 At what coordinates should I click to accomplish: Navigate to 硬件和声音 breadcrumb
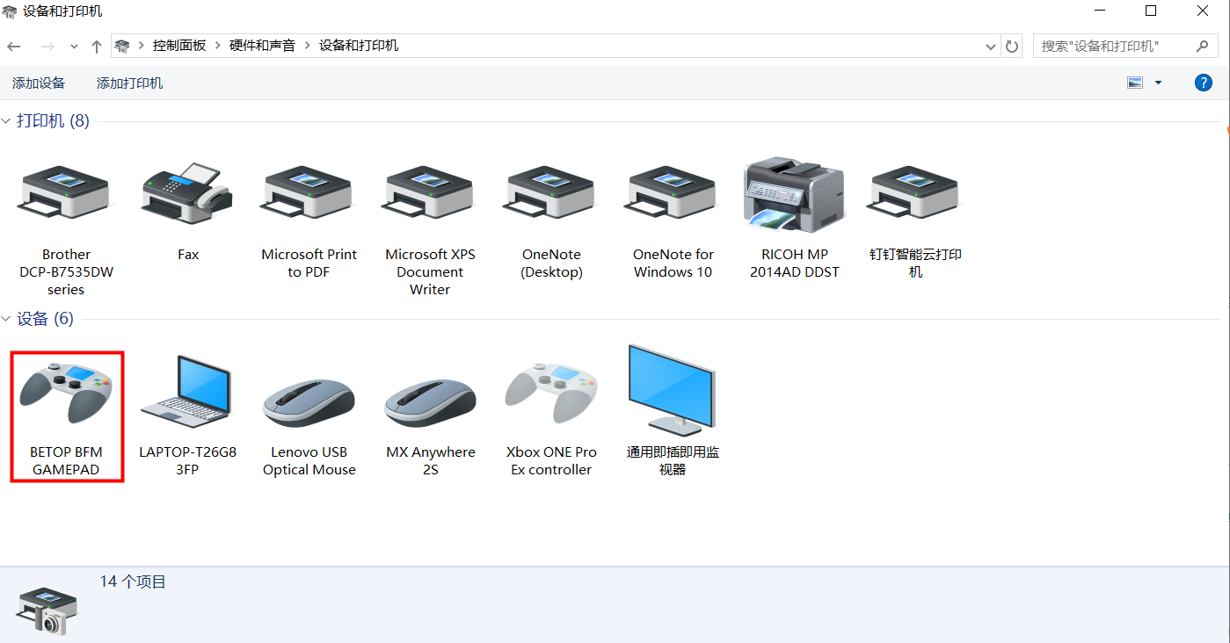click(x=262, y=46)
